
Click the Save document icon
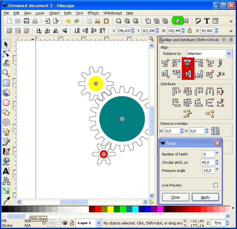tap(26, 21)
